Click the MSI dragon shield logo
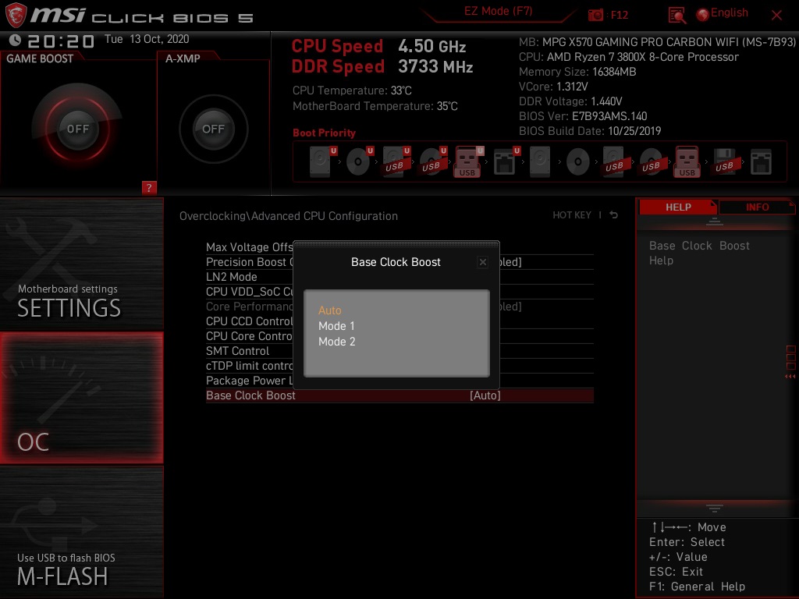 pos(16,15)
